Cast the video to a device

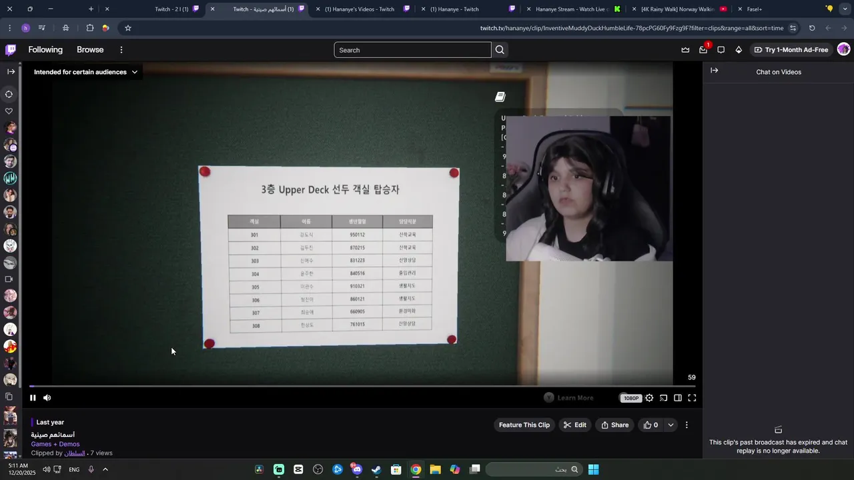coord(663,398)
